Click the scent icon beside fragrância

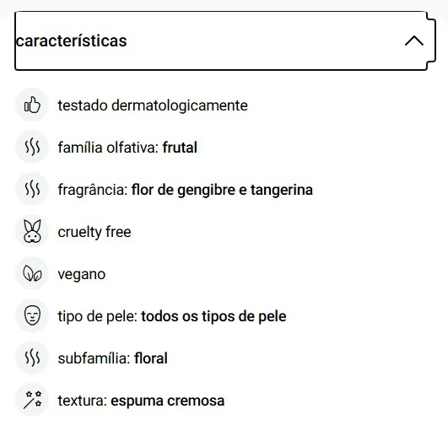(x=32, y=189)
